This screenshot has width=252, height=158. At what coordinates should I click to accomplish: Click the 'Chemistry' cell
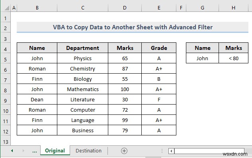pos(83,69)
